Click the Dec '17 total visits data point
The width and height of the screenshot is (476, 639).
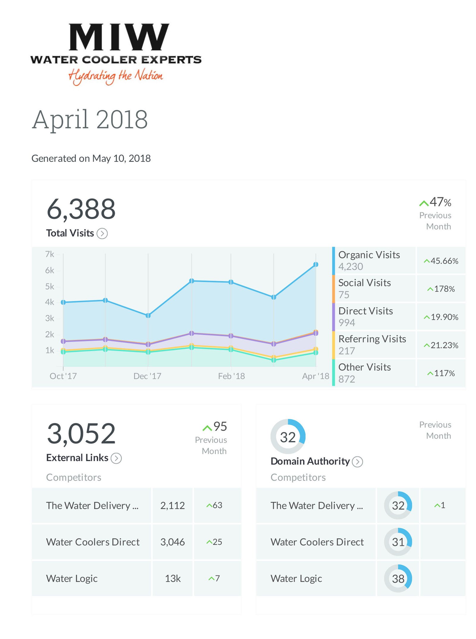click(x=148, y=315)
